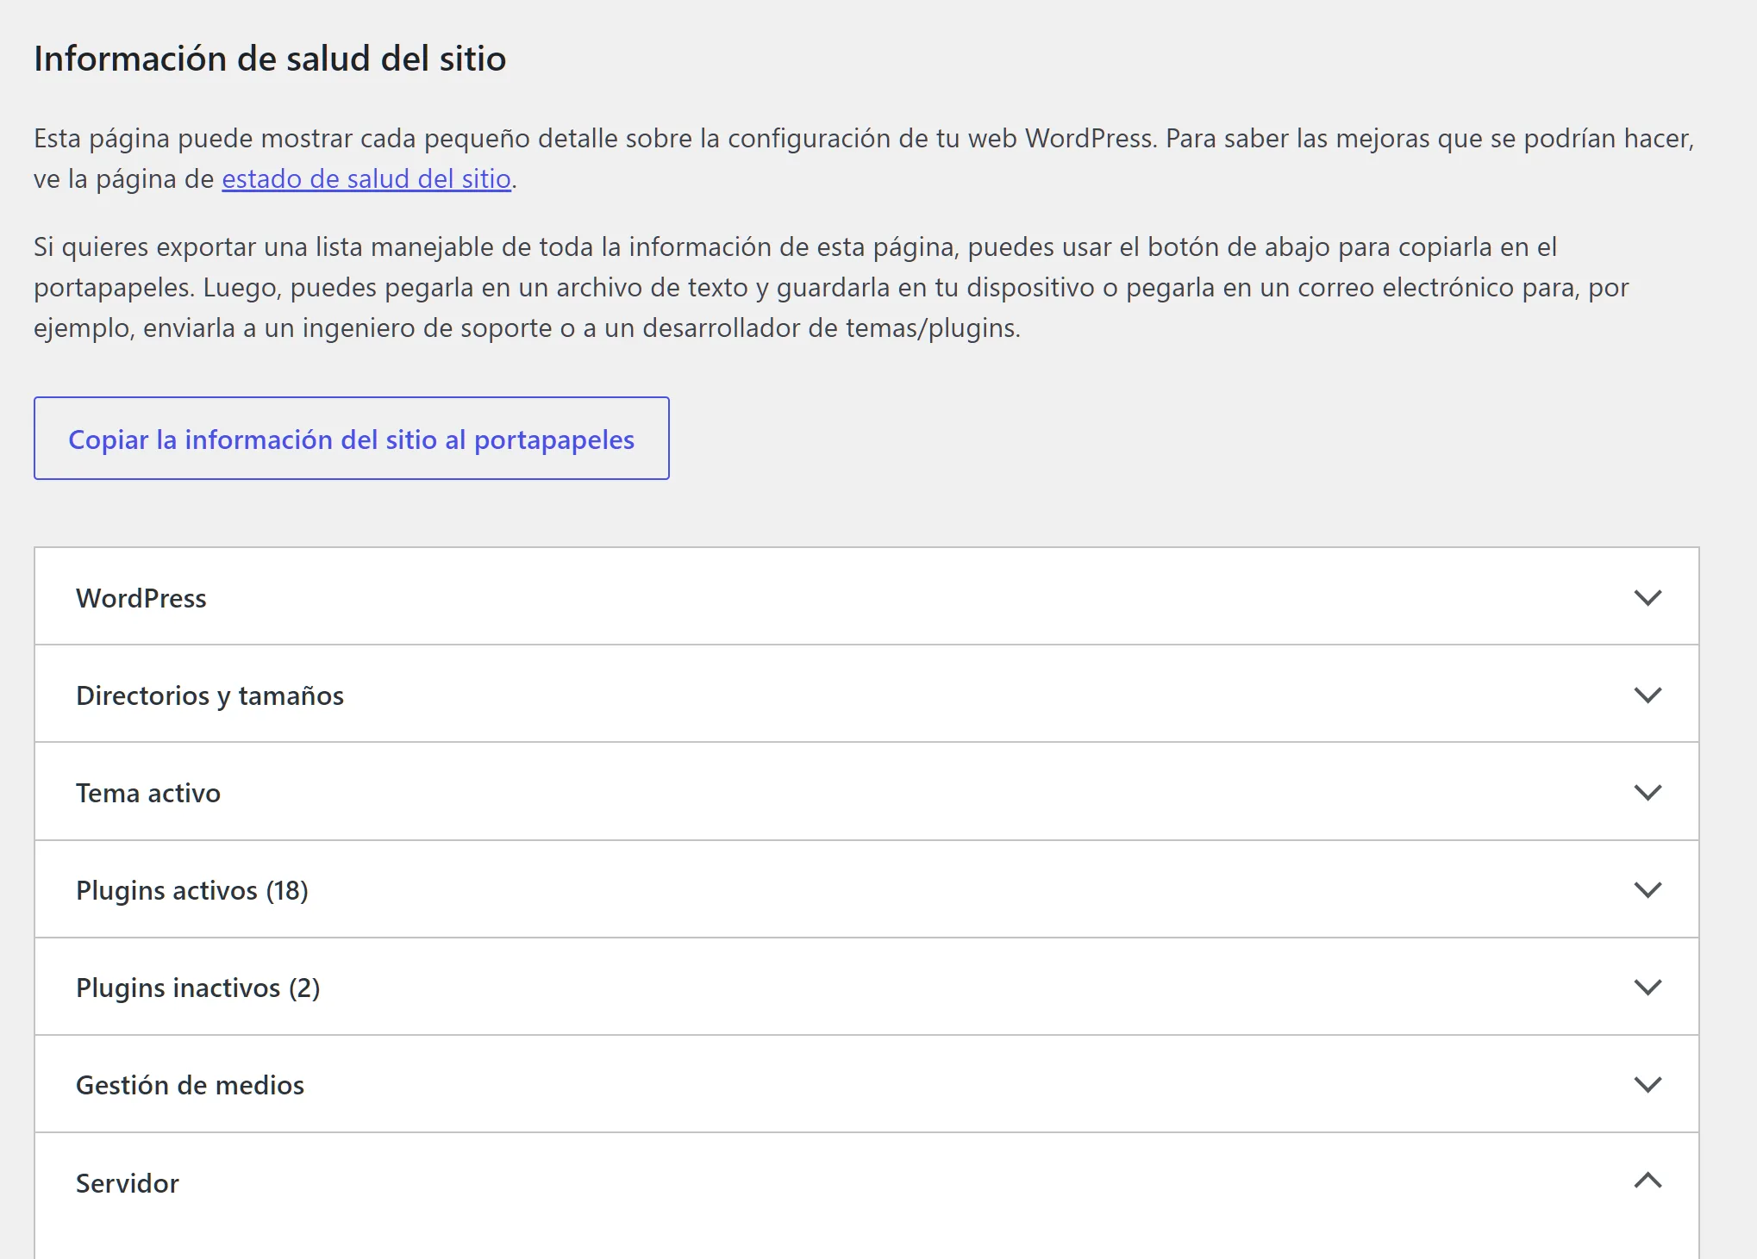Viewport: 1757px width, 1259px height.
Task: Expand the 'Plugins inactivos (2)' chevron
Action: click(1648, 987)
